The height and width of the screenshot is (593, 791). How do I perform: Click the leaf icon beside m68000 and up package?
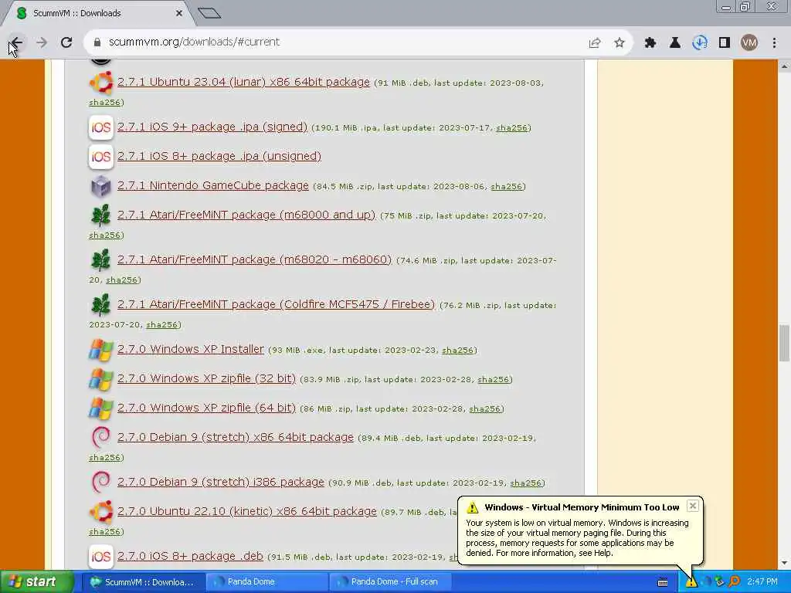pos(101,215)
